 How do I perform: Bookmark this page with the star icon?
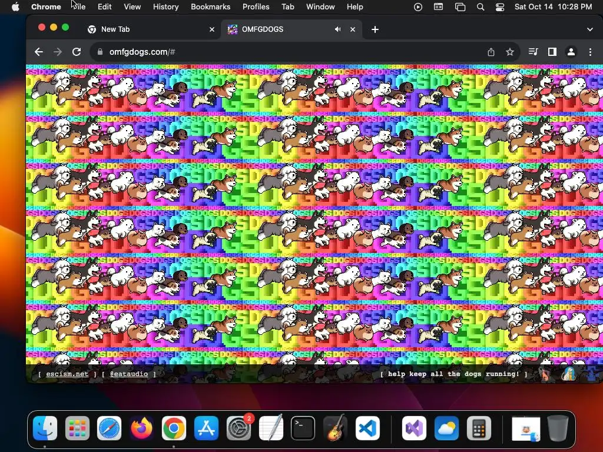pos(510,52)
